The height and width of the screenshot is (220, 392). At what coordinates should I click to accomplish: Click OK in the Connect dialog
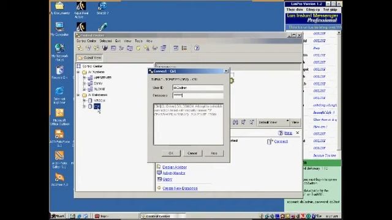pyautogui.click(x=171, y=153)
